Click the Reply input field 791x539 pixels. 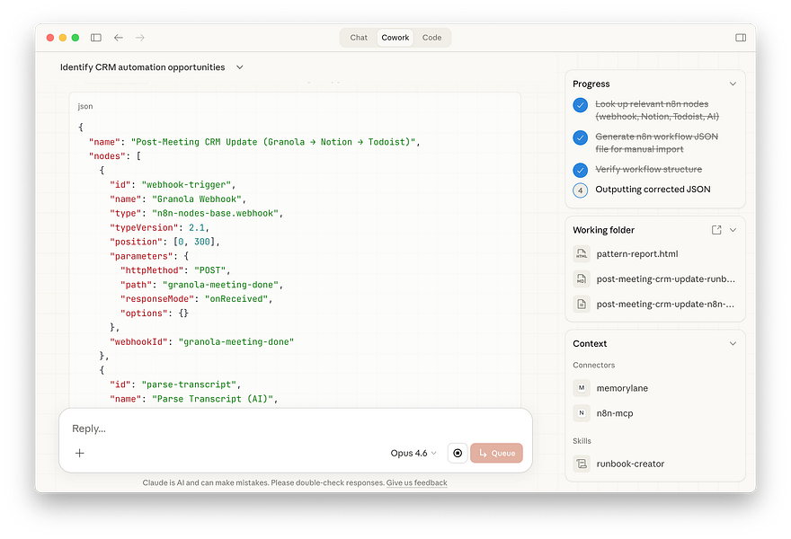coord(296,429)
